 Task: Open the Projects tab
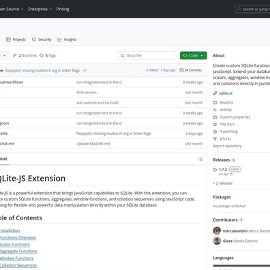16,40
